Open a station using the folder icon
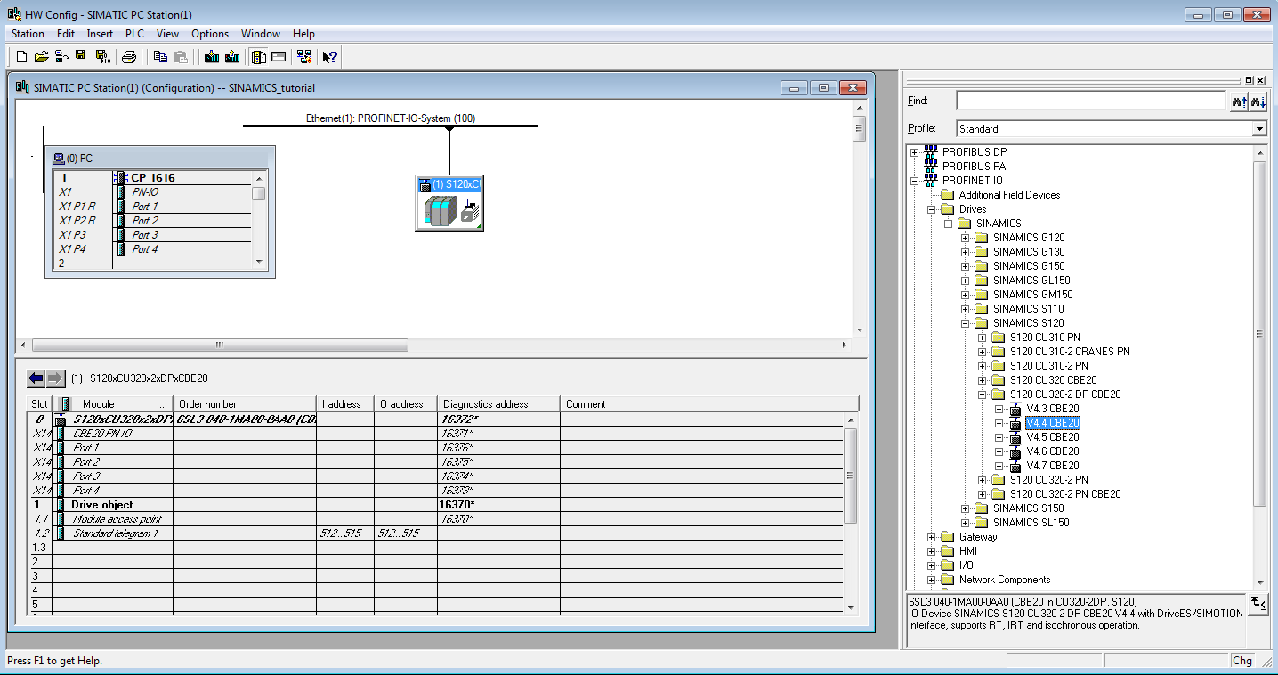This screenshot has width=1278, height=675. [41, 57]
